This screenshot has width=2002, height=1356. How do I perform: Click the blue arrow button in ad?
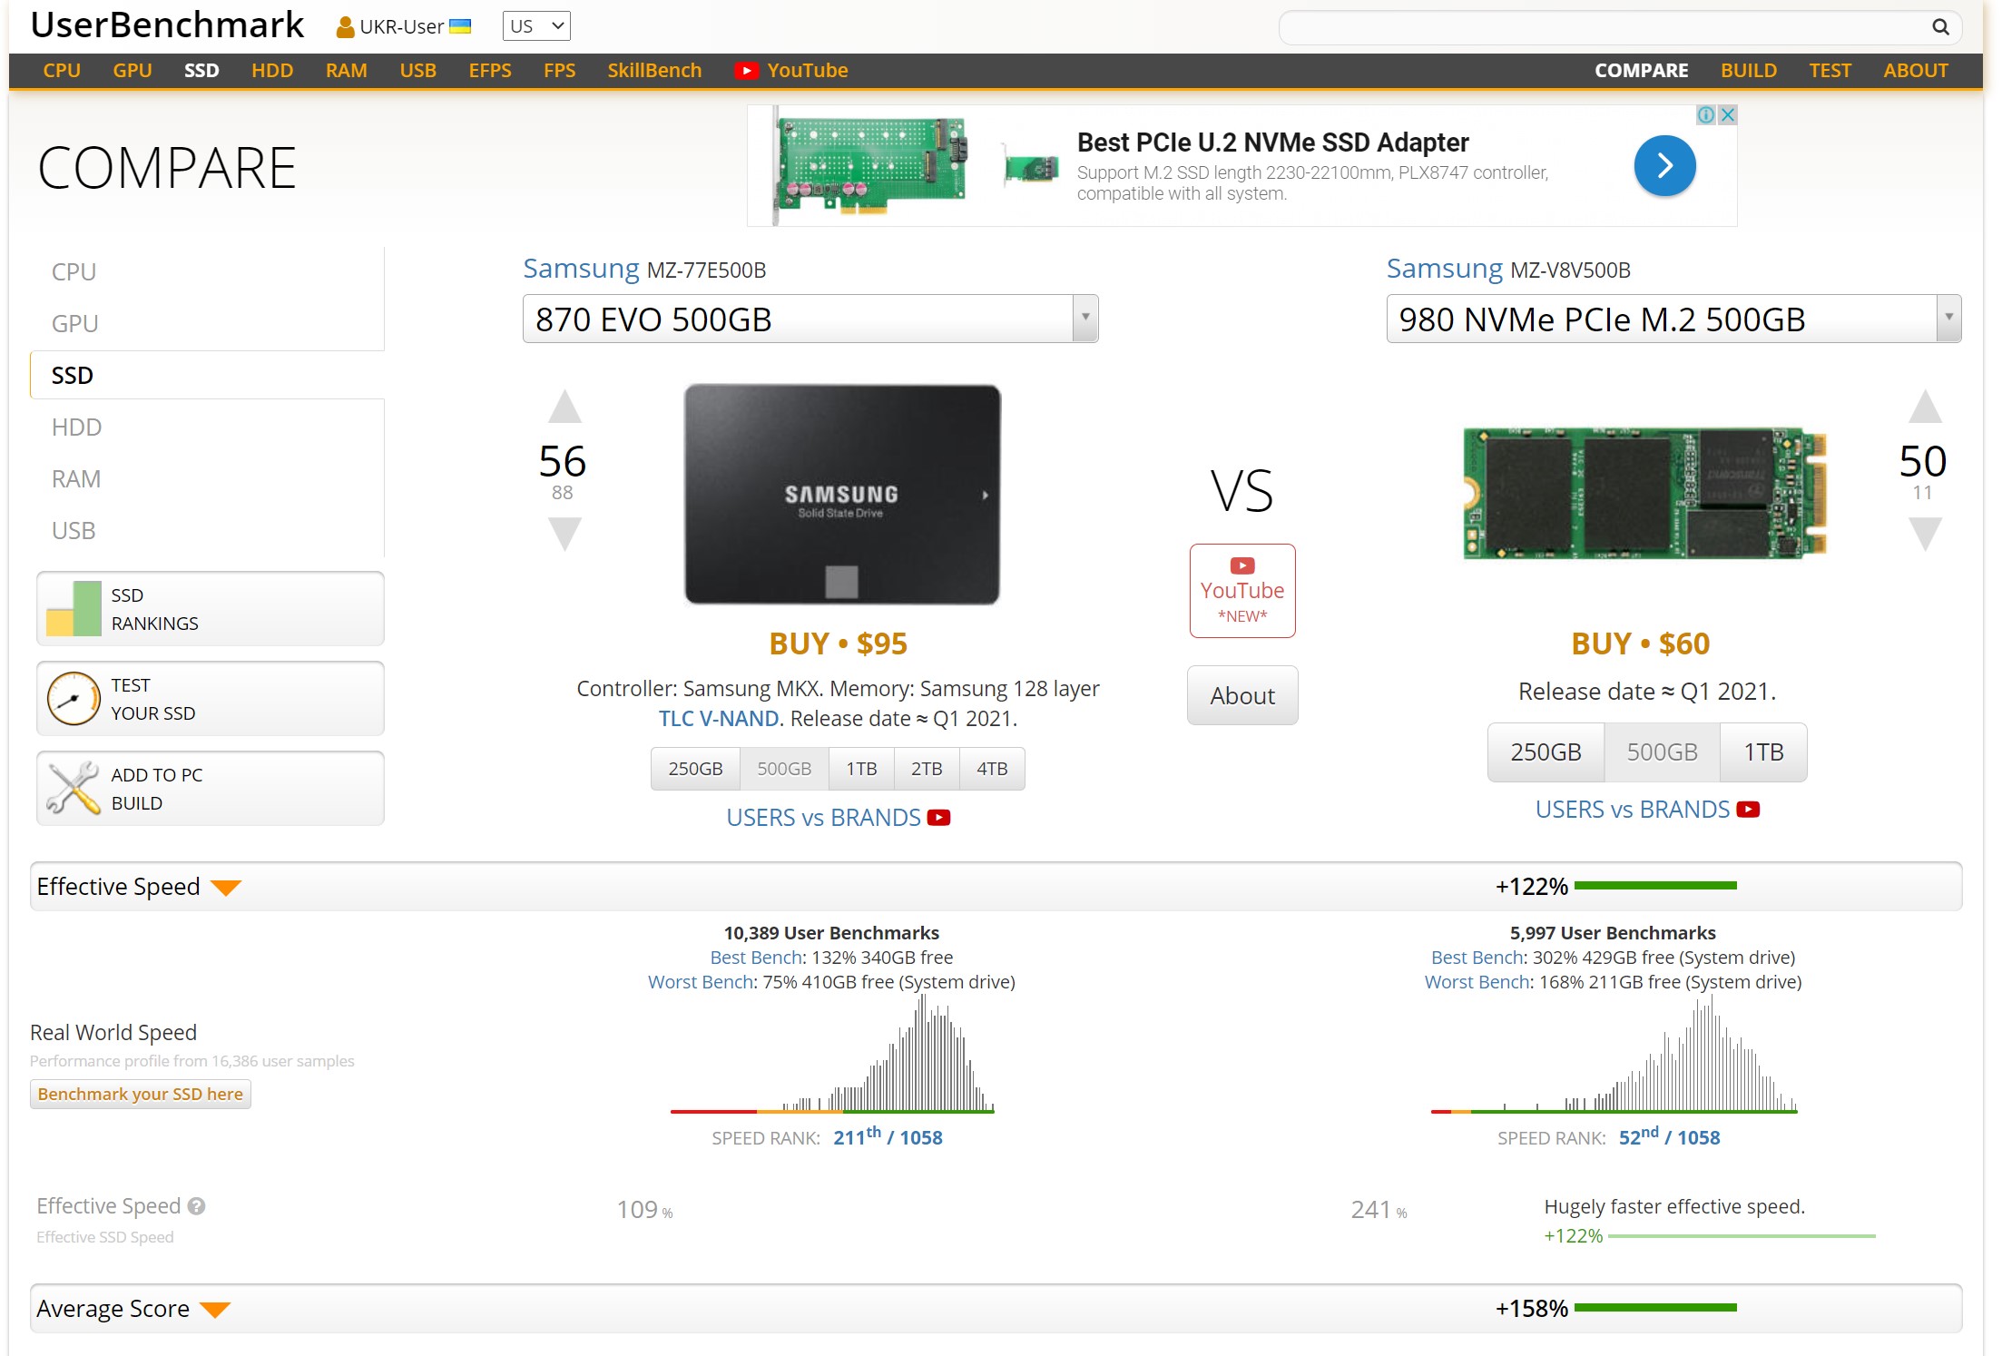tap(1664, 165)
